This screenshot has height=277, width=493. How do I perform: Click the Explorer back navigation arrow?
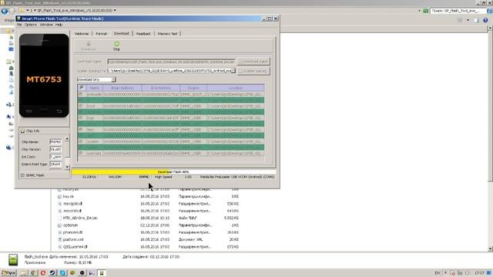point(5,11)
